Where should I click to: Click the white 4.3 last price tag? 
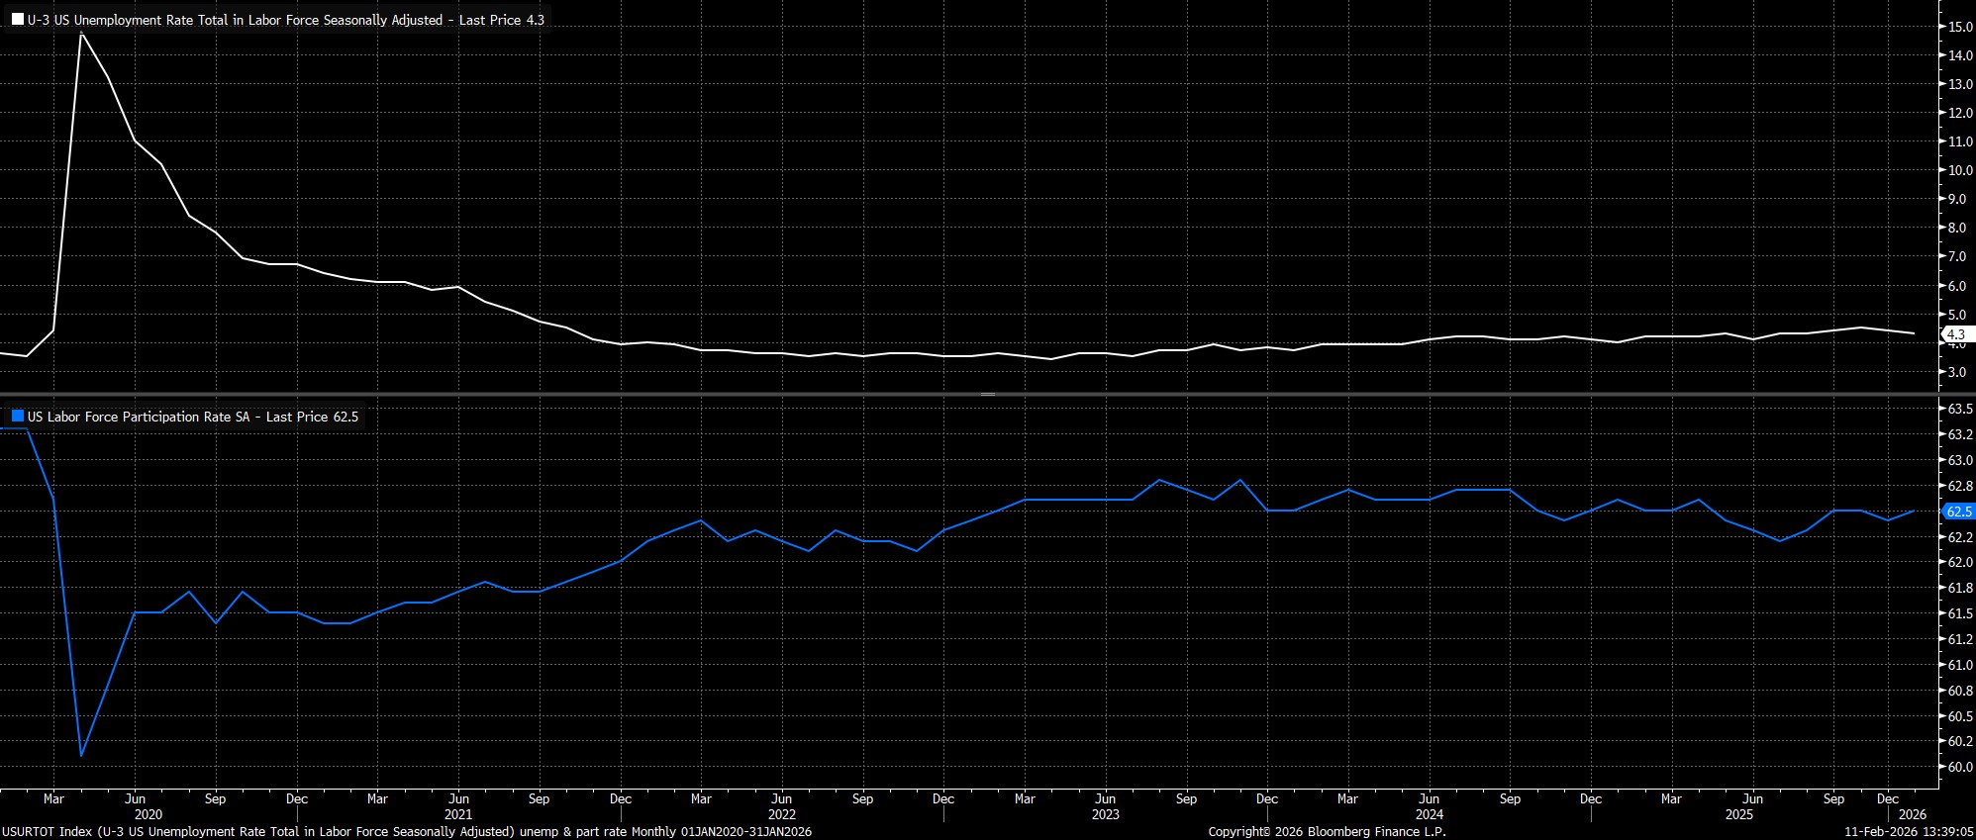[x=1955, y=334]
